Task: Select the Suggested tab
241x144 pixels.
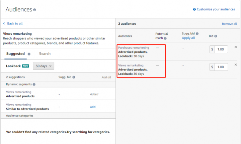Action: click(x=15, y=53)
